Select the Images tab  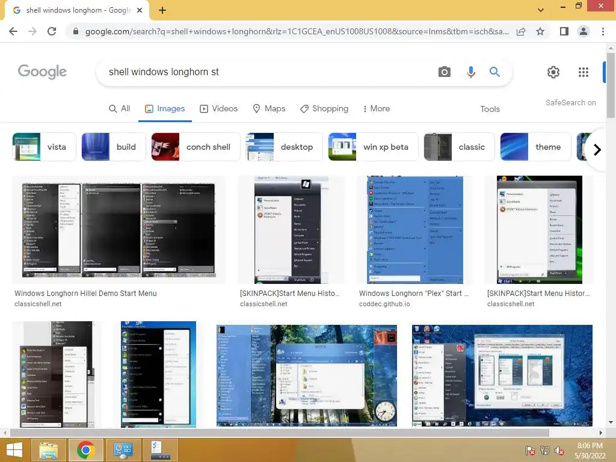tap(165, 109)
